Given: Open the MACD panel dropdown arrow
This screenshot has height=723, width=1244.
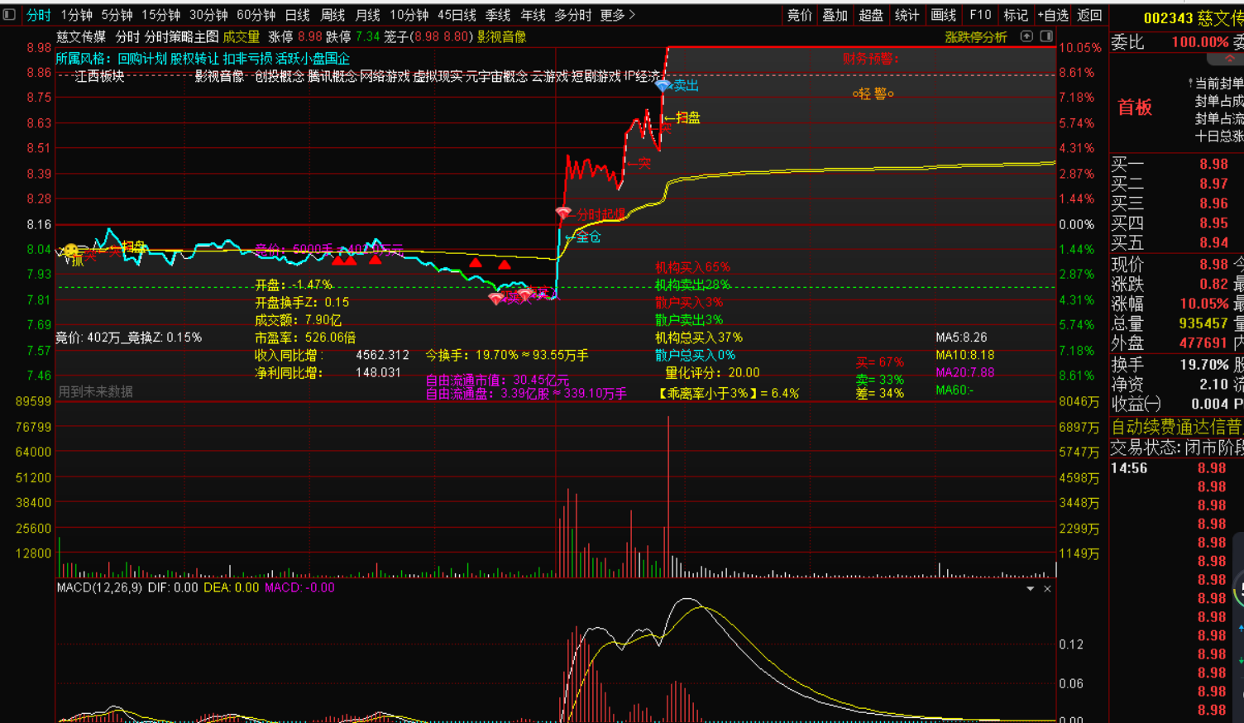Looking at the screenshot, I should point(1030,589).
